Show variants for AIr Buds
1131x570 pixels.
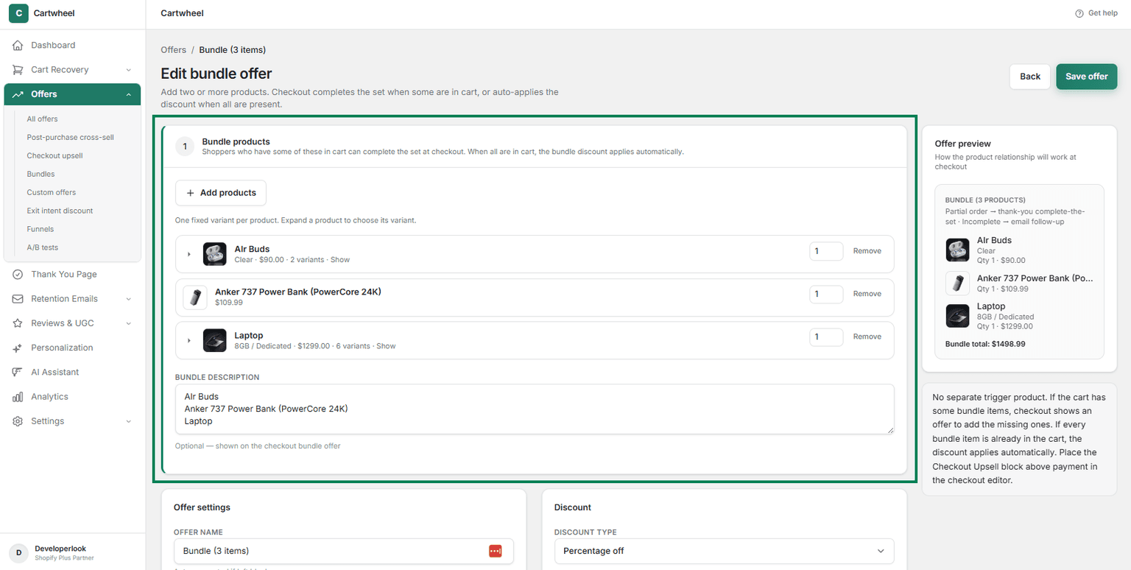(x=339, y=260)
